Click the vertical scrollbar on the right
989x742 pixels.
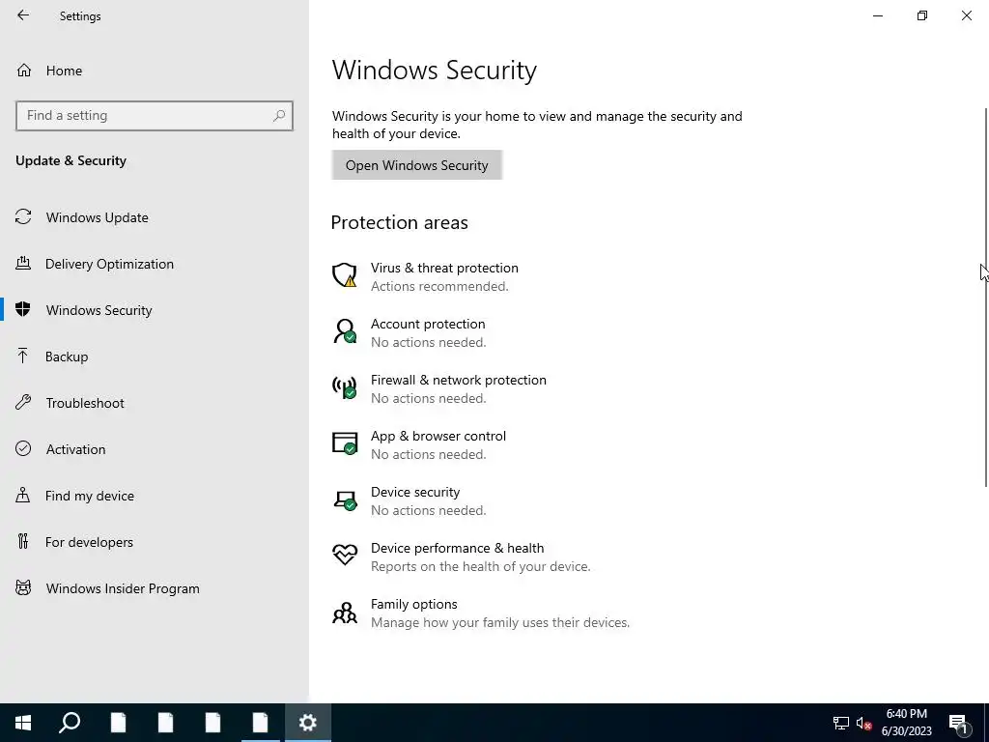coord(986,297)
